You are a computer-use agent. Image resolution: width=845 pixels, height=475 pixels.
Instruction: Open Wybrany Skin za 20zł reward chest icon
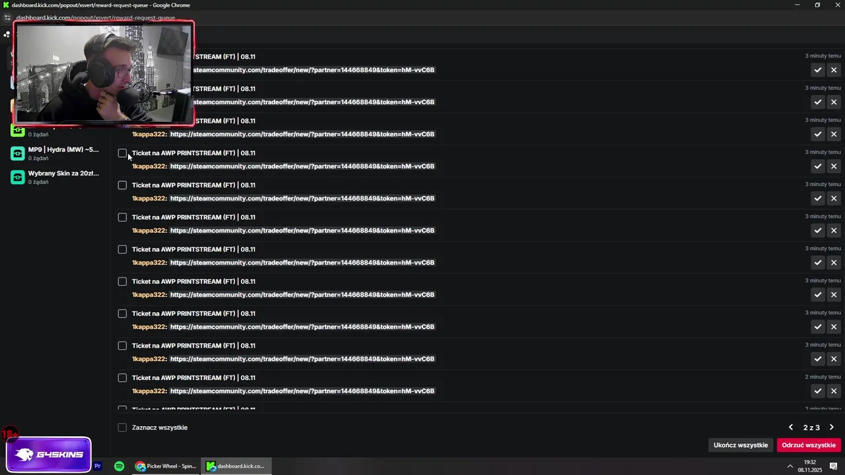[x=18, y=177]
